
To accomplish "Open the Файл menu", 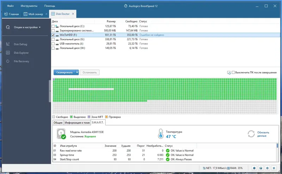I will point(10,6).
